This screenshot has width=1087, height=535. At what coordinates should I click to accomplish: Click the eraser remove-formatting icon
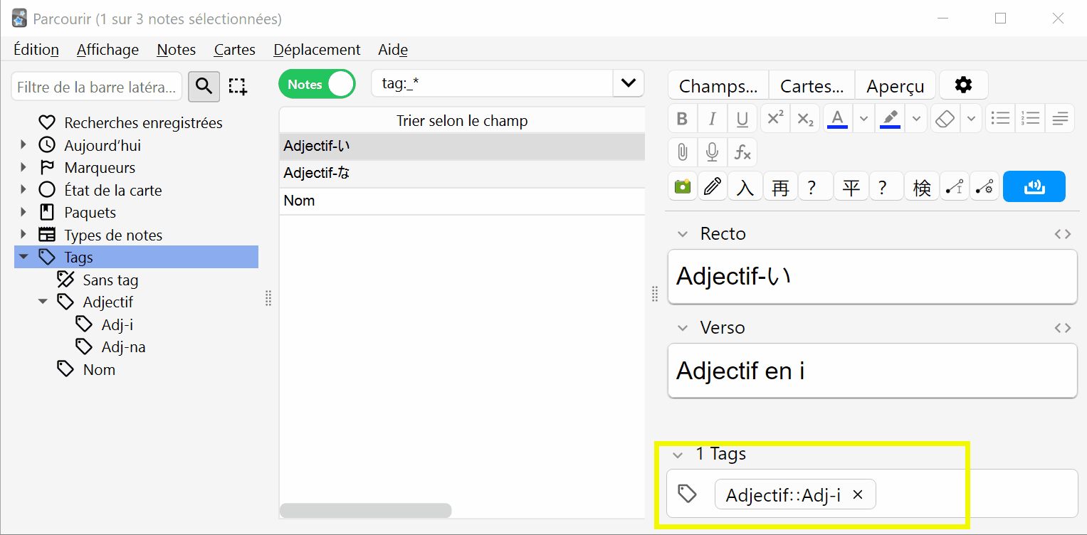(x=945, y=119)
